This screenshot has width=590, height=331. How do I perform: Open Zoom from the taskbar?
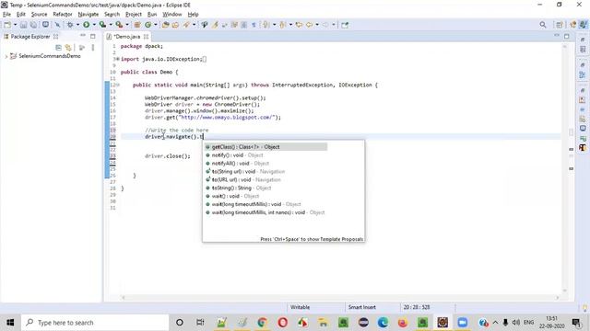pos(462,323)
